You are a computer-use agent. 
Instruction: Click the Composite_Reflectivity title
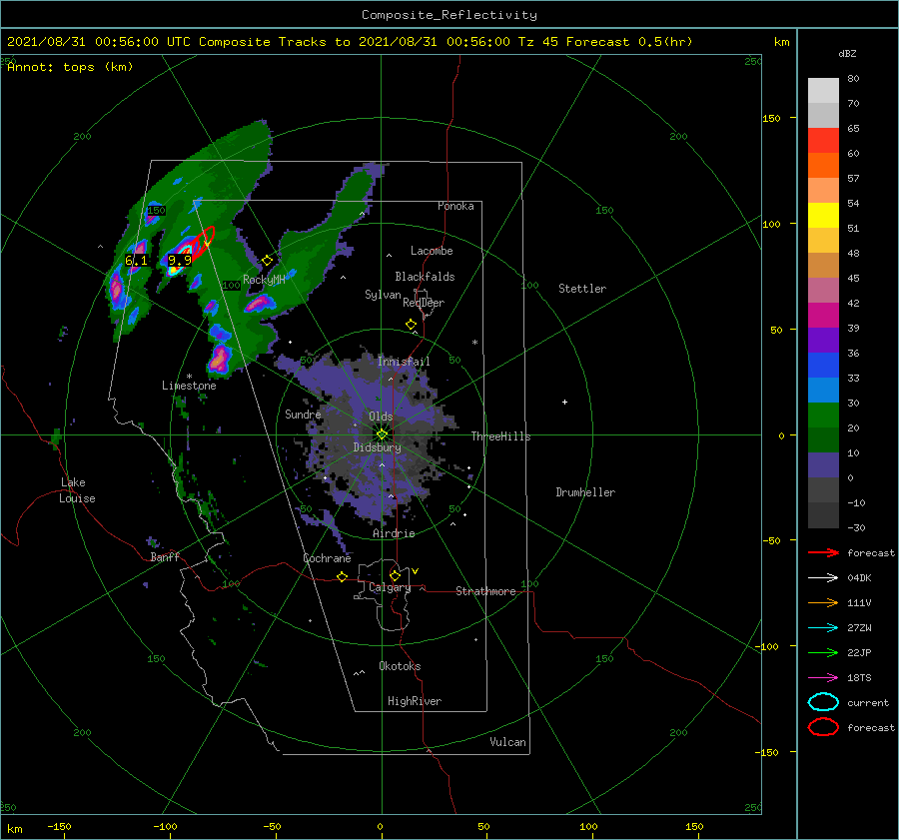[x=449, y=15]
